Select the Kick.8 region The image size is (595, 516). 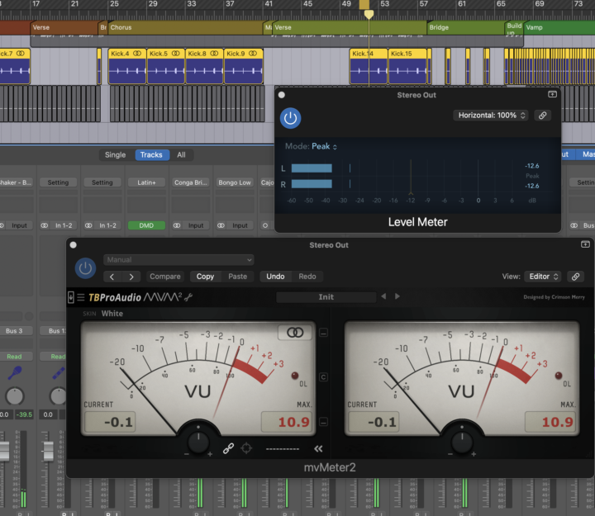pyautogui.click(x=204, y=66)
